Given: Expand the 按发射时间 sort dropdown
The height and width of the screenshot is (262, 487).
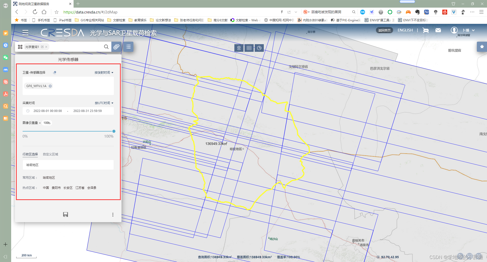Looking at the screenshot, I should [104, 73].
